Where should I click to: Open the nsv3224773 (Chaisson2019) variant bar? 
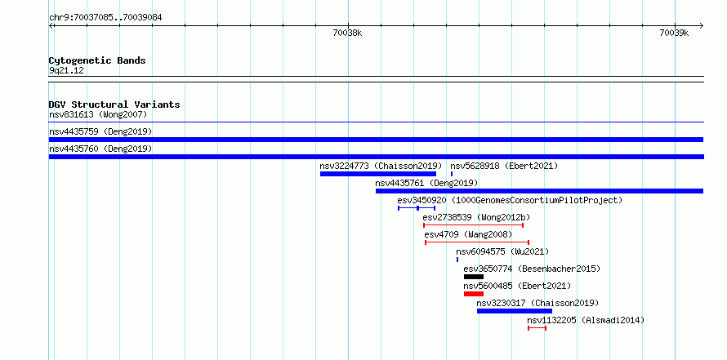[x=378, y=174]
